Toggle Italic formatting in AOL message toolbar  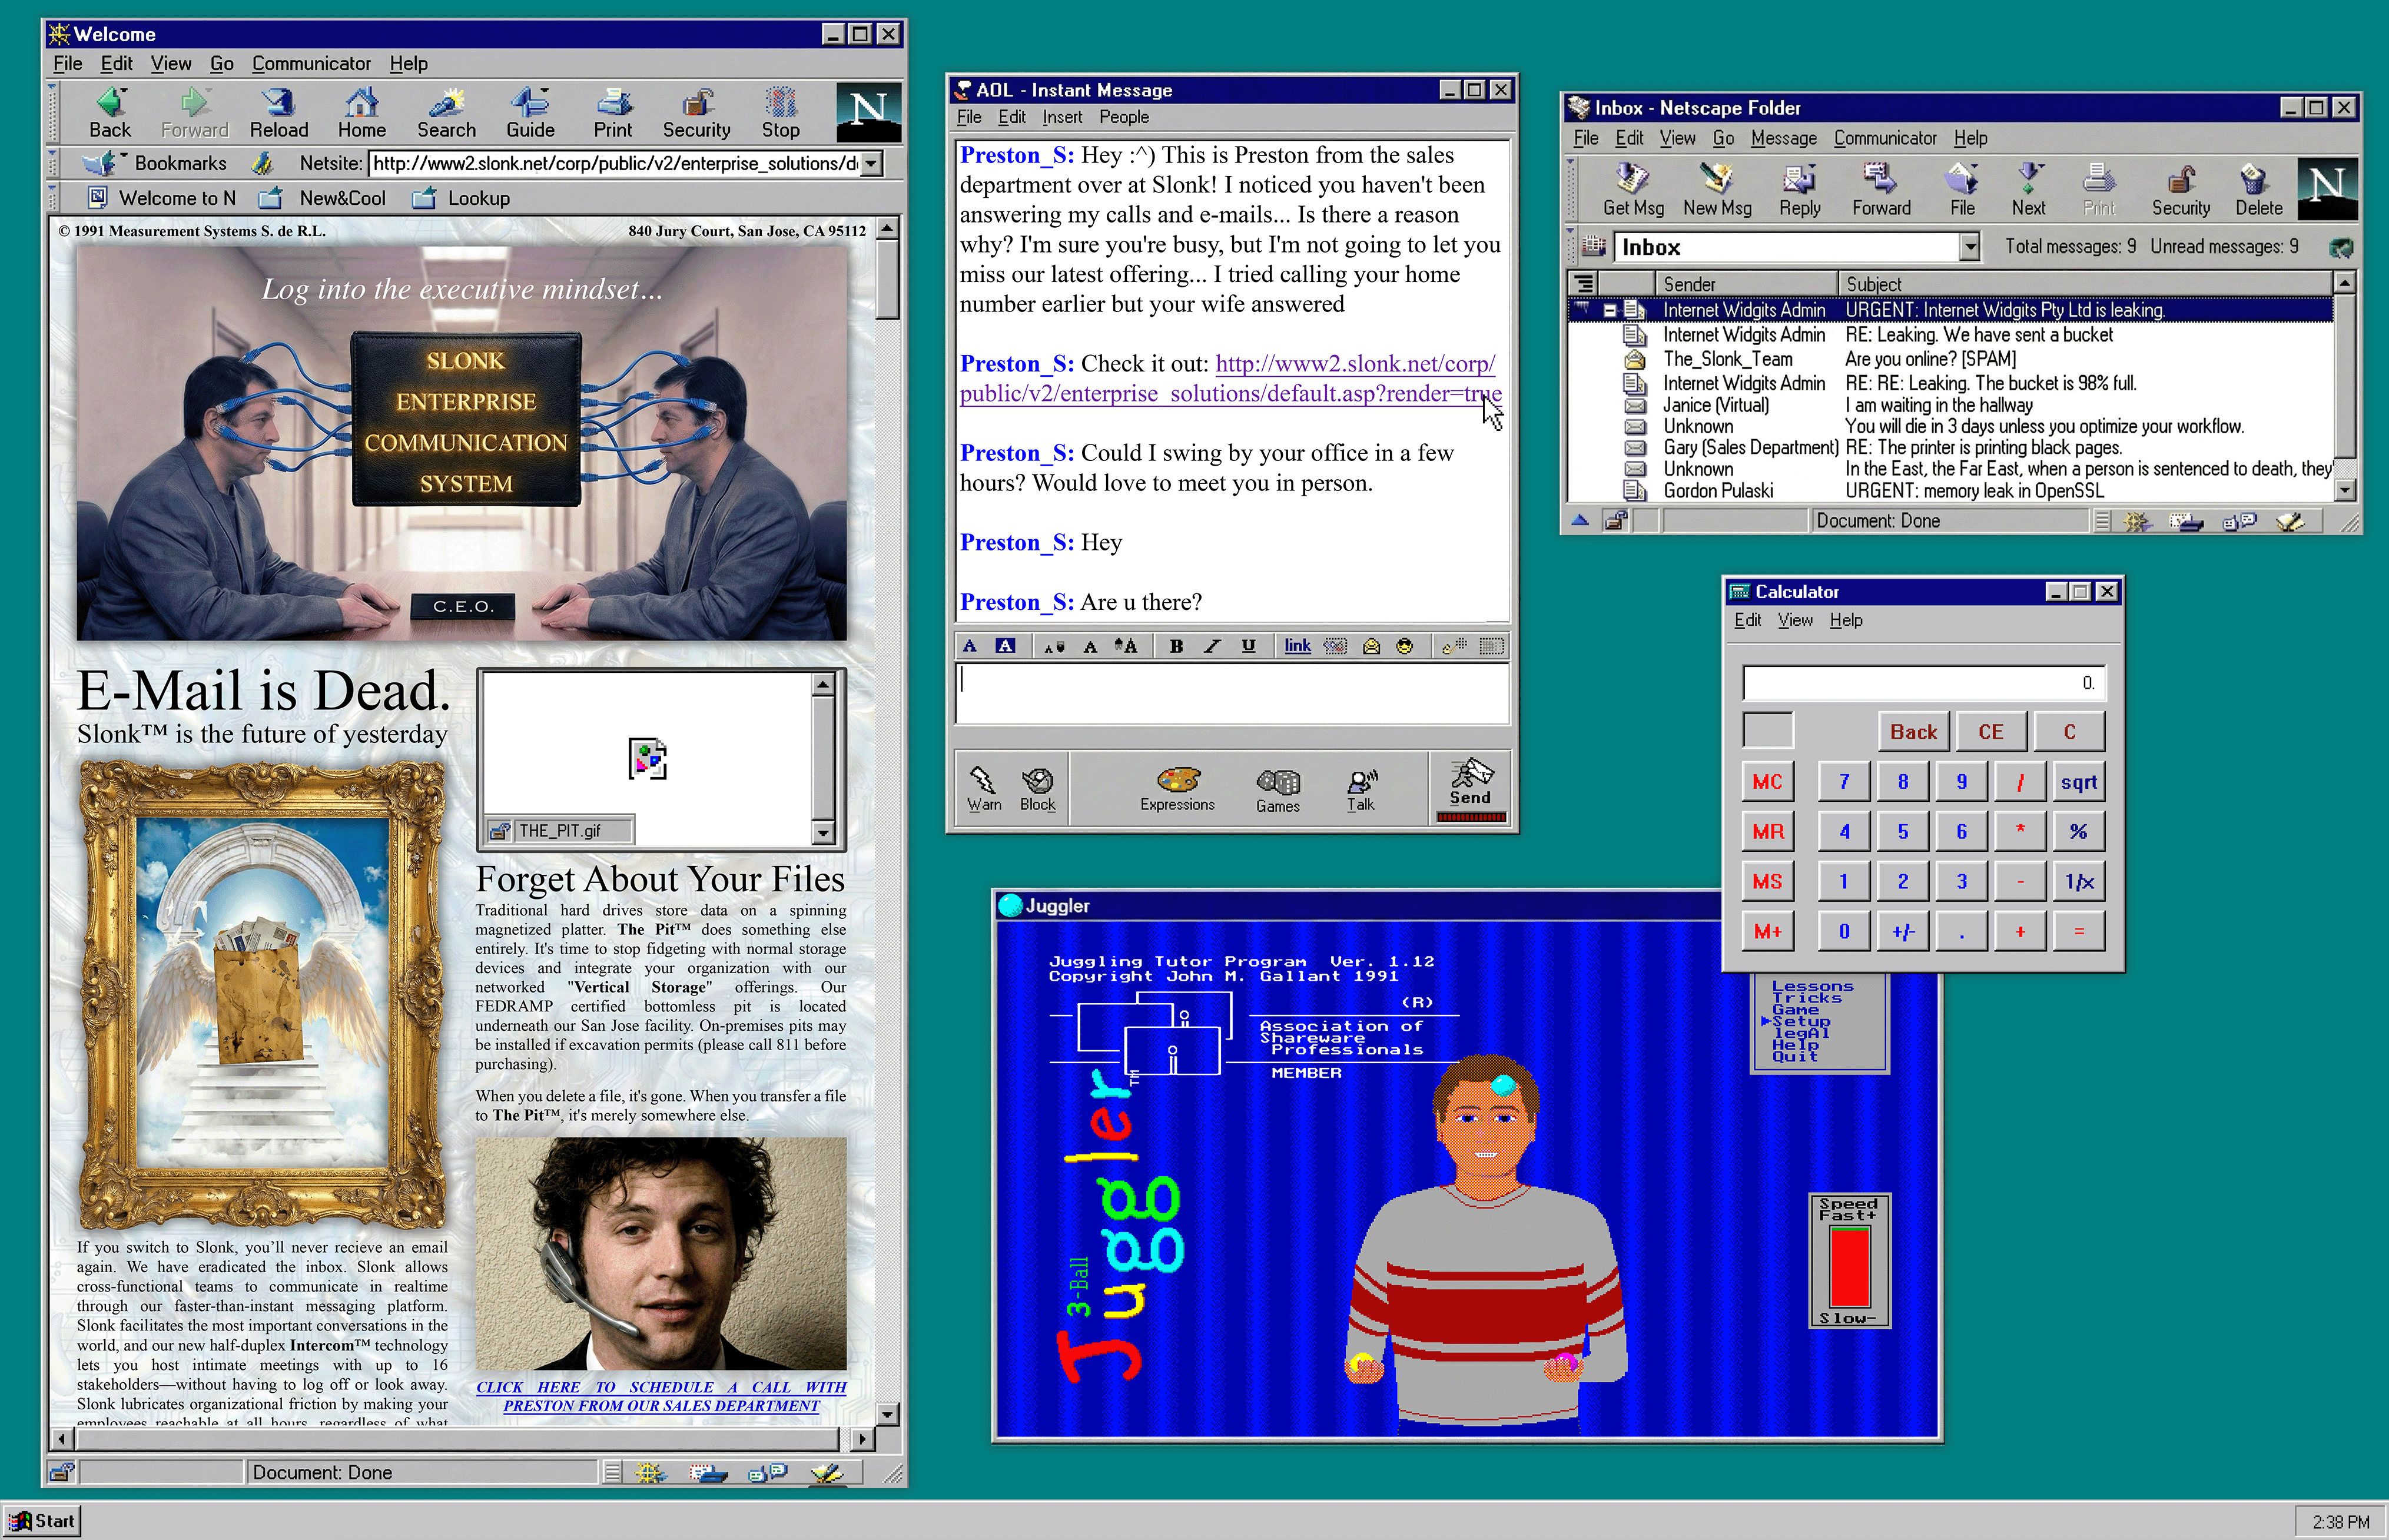[1212, 647]
